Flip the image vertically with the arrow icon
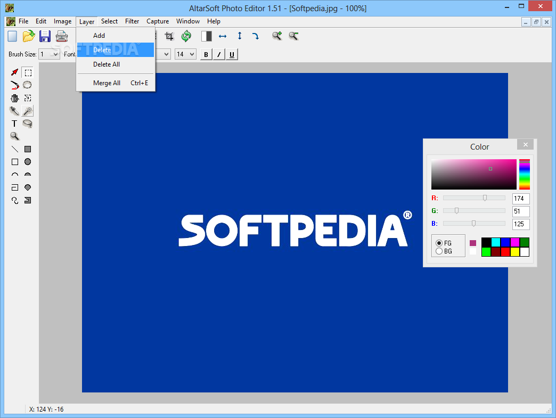556x418 pixels. (x=240, y=36)
